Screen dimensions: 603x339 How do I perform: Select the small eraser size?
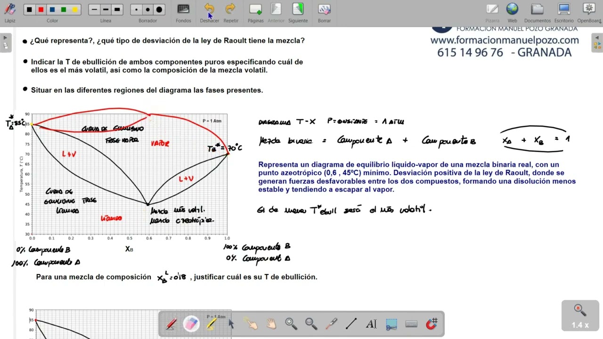tap(137, 9)
